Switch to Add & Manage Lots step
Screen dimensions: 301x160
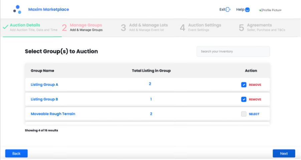(x=148, y=25)
